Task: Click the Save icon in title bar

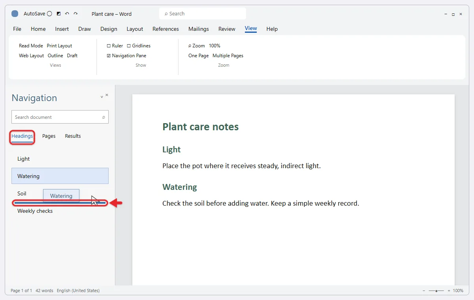Action: (x=59, y=14)
